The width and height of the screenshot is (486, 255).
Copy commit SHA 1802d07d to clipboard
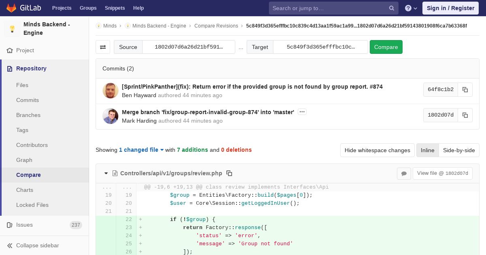[x=465, y=115]
